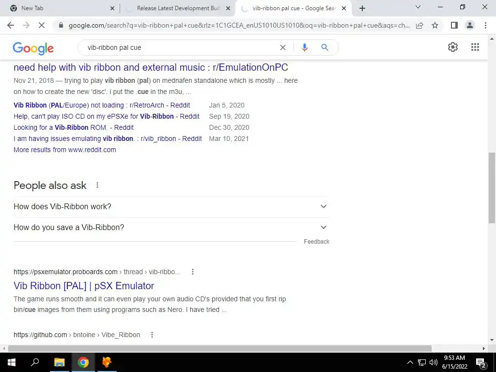Show hidden system tray icons

(410, 362)
